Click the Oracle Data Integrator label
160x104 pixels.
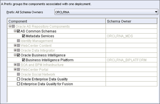[x=38, y=51]
